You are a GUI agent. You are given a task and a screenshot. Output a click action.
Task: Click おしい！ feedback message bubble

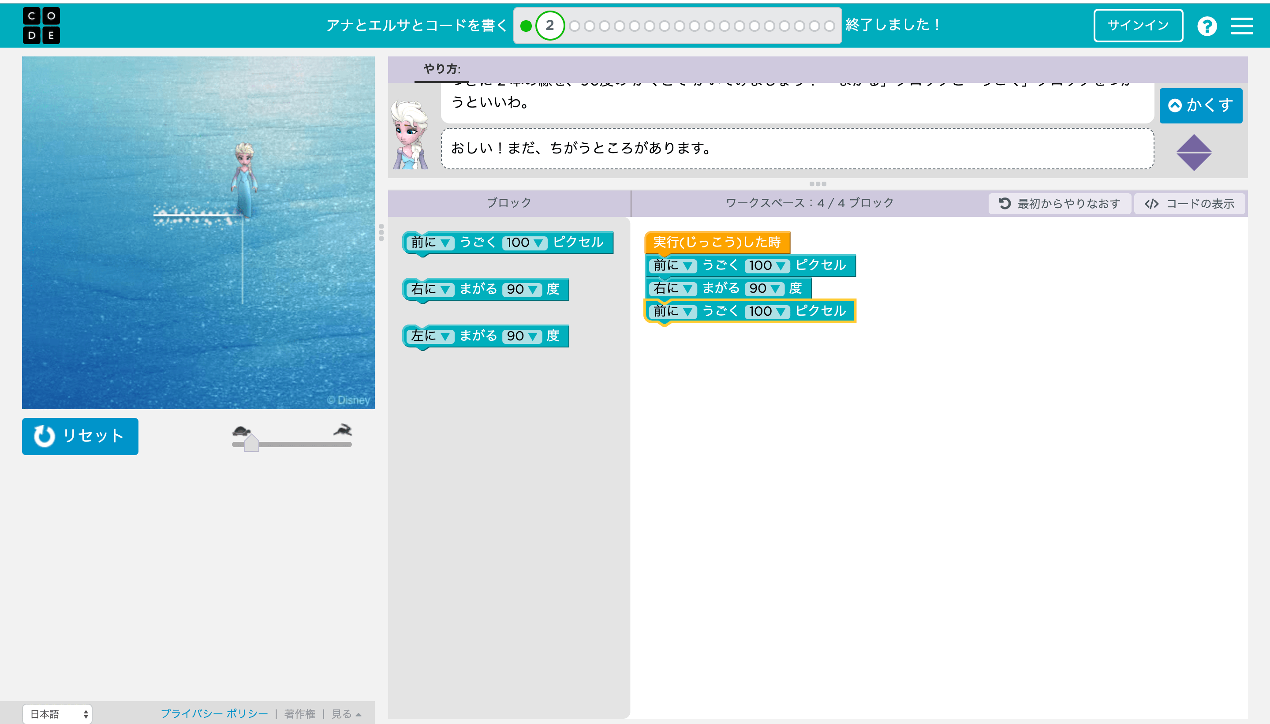tap(797, 148)
